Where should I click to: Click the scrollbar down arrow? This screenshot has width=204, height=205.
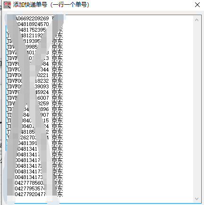pos(196,199)
